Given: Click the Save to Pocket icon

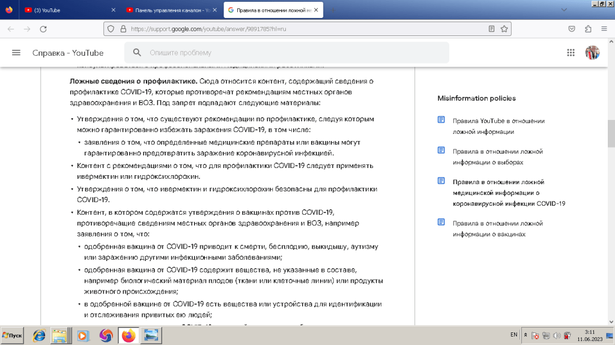Looking at the screenshot, I should pyautogui.click(x=572, y=29).
